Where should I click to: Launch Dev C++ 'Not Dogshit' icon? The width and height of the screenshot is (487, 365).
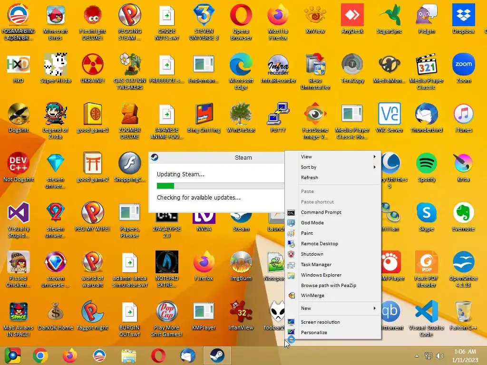tap(19, 167)
